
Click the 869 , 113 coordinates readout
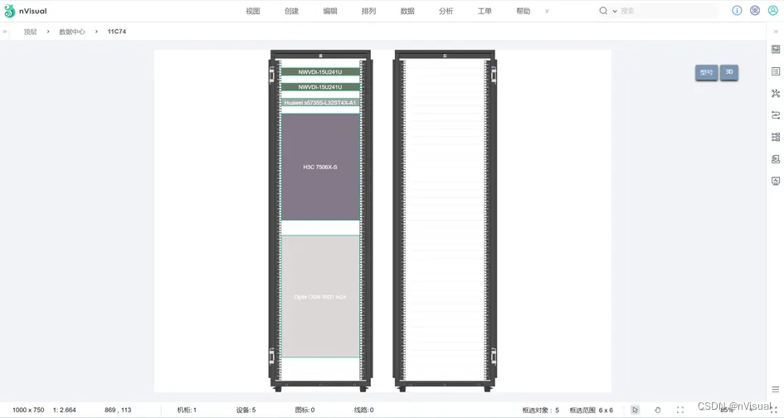click(118, 410)
